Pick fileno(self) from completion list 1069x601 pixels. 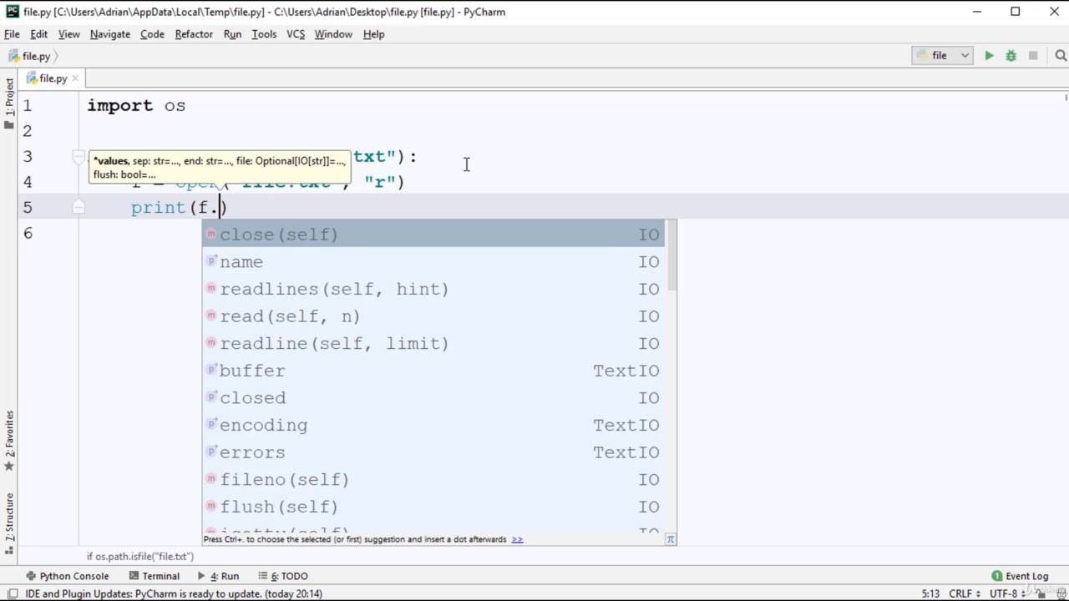(x=433, y=479)
